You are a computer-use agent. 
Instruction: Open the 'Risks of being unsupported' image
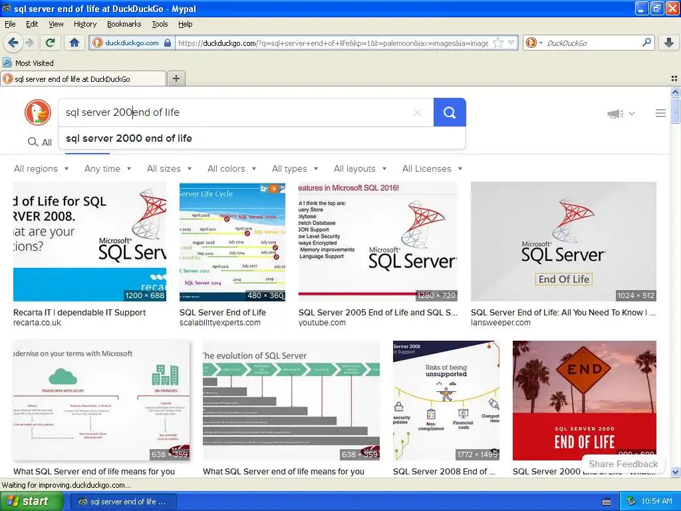pos(446,400)
